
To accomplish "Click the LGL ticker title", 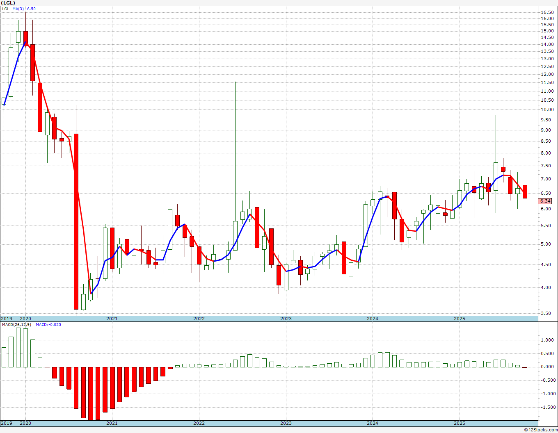I will pyautogui.click(x=8, y=3).
